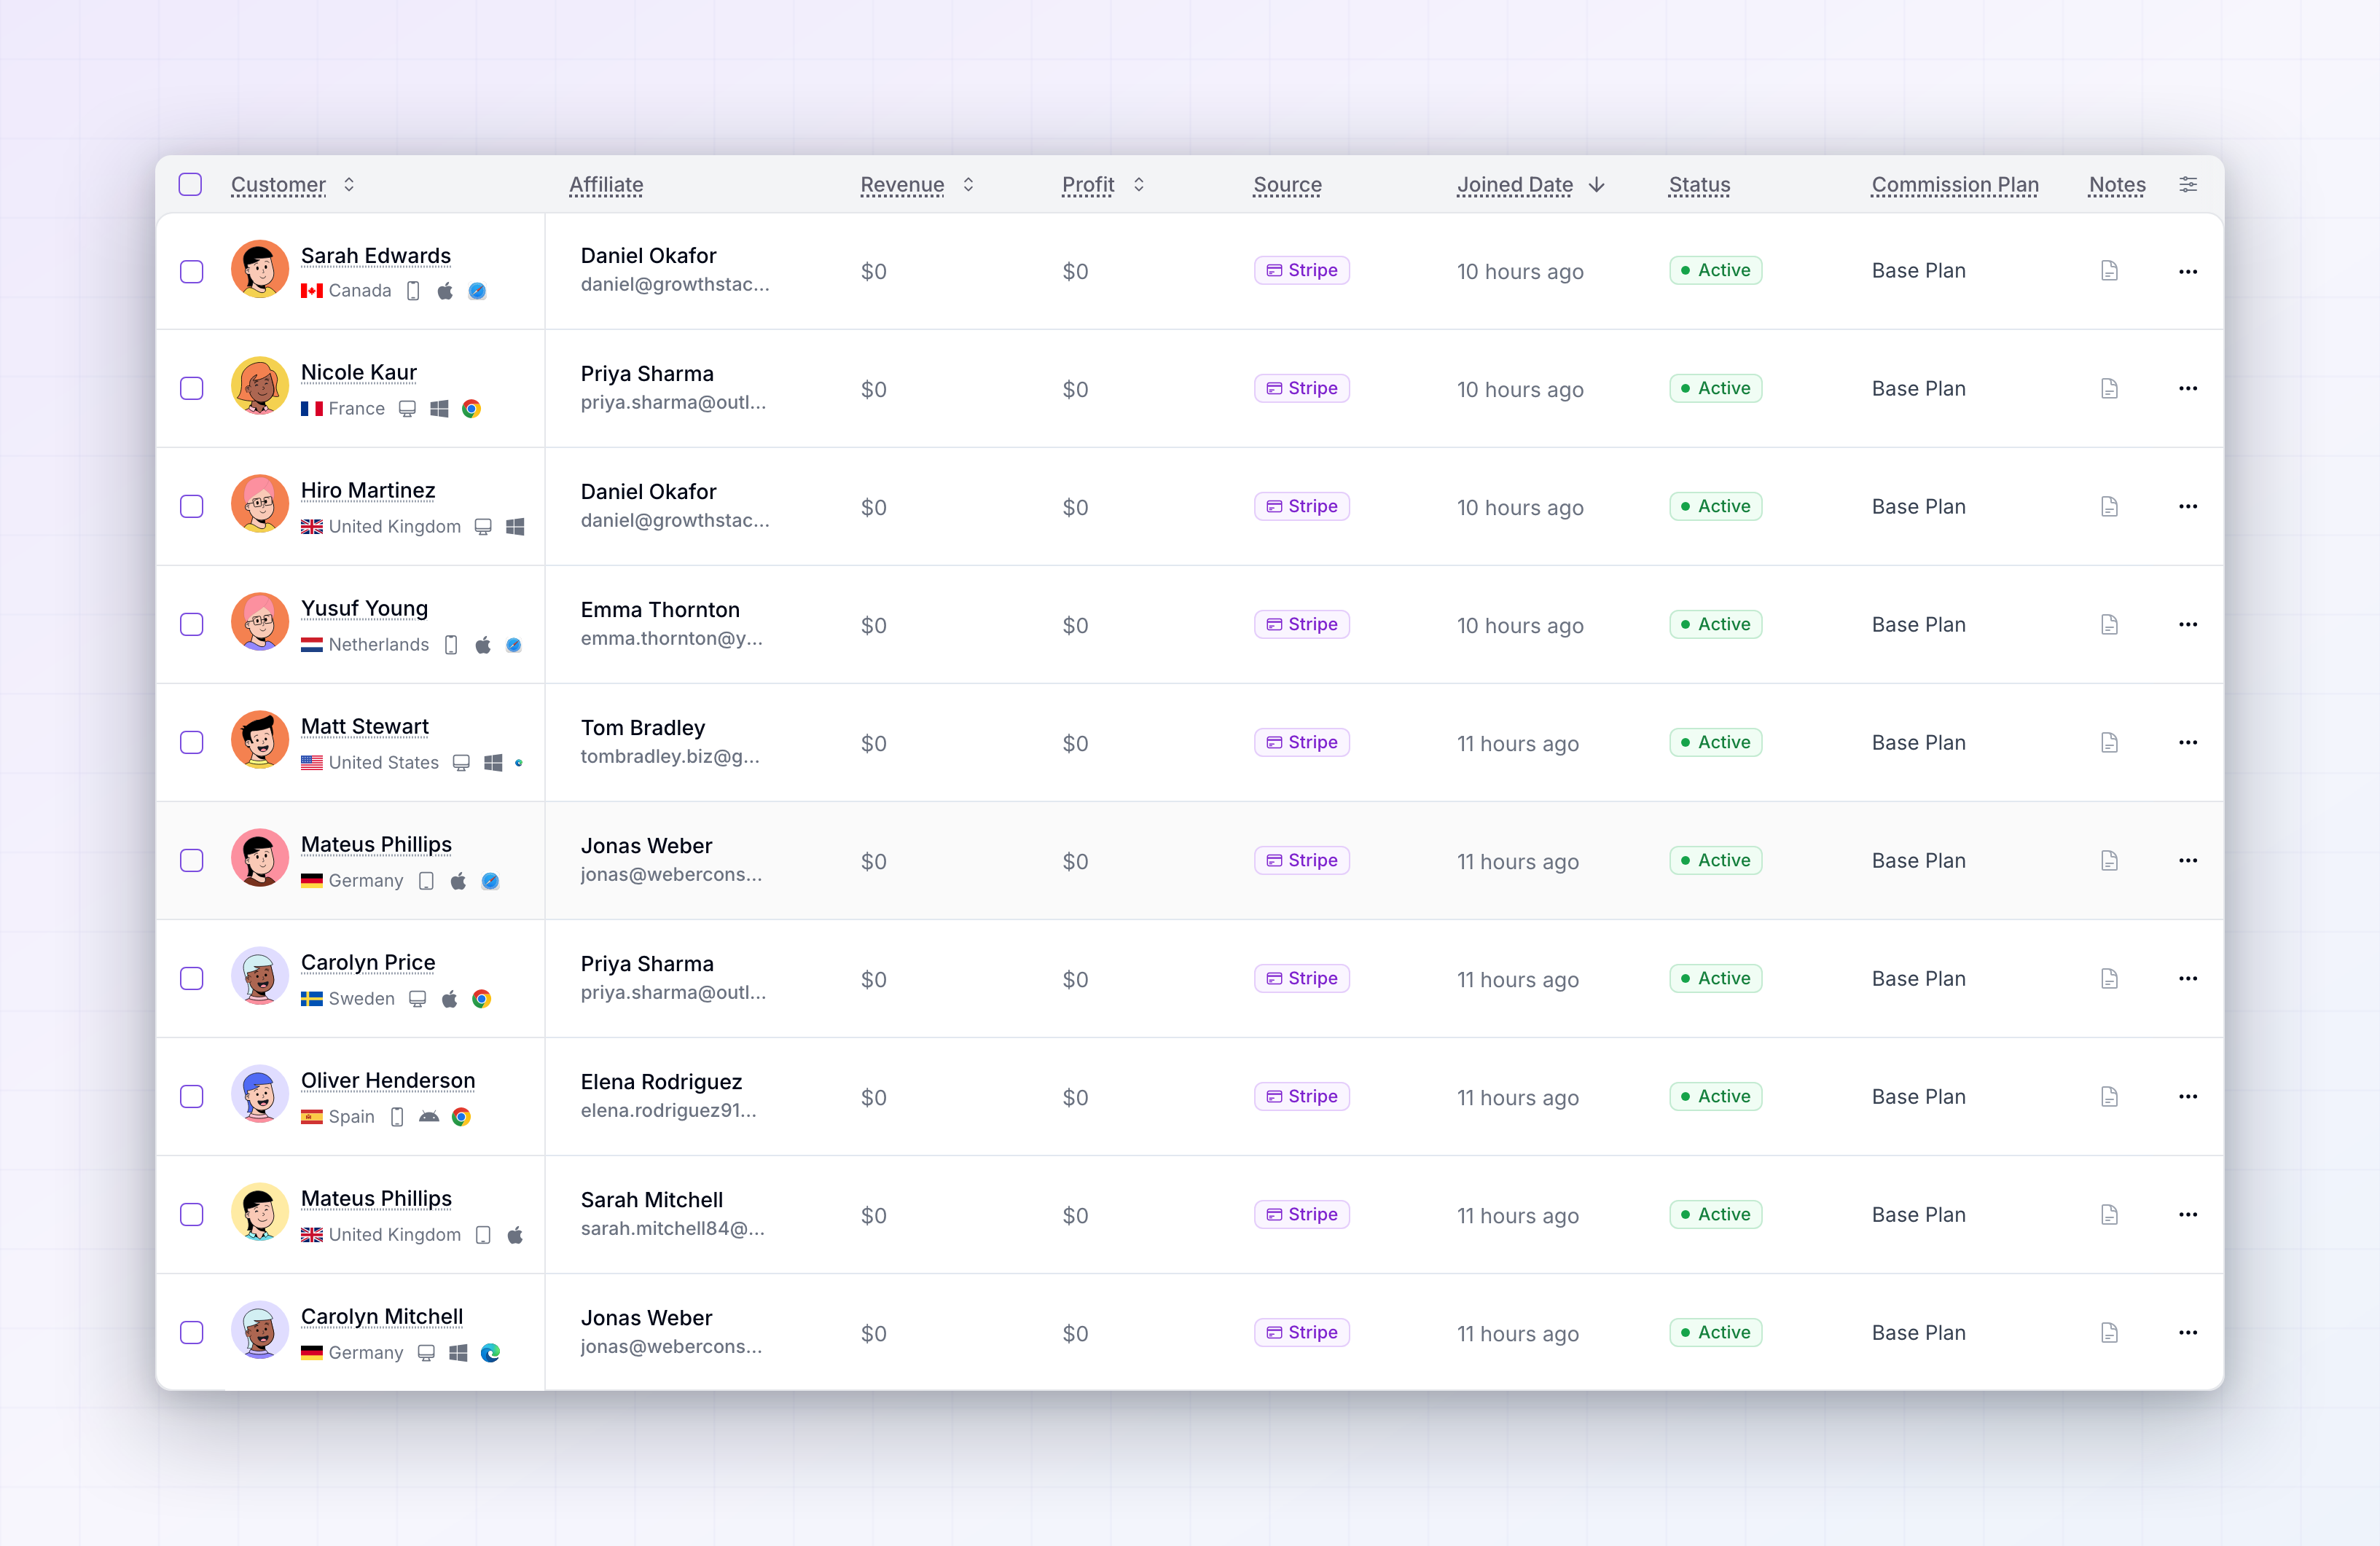Image resolution: width=2380 pixels, height=1546 pixels.
Task: Sort the table by Revenue
Action: click(x=902, y=185)
